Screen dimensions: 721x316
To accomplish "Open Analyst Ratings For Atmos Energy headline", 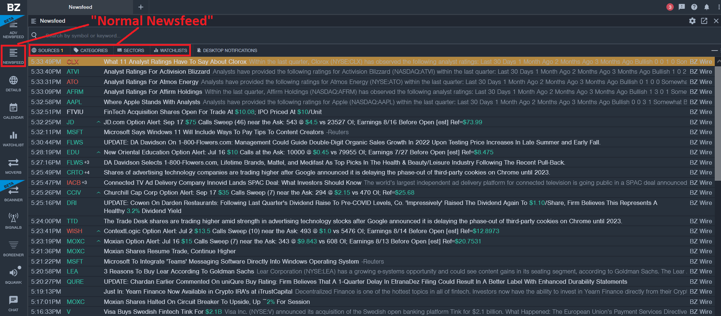I will 151,82.
